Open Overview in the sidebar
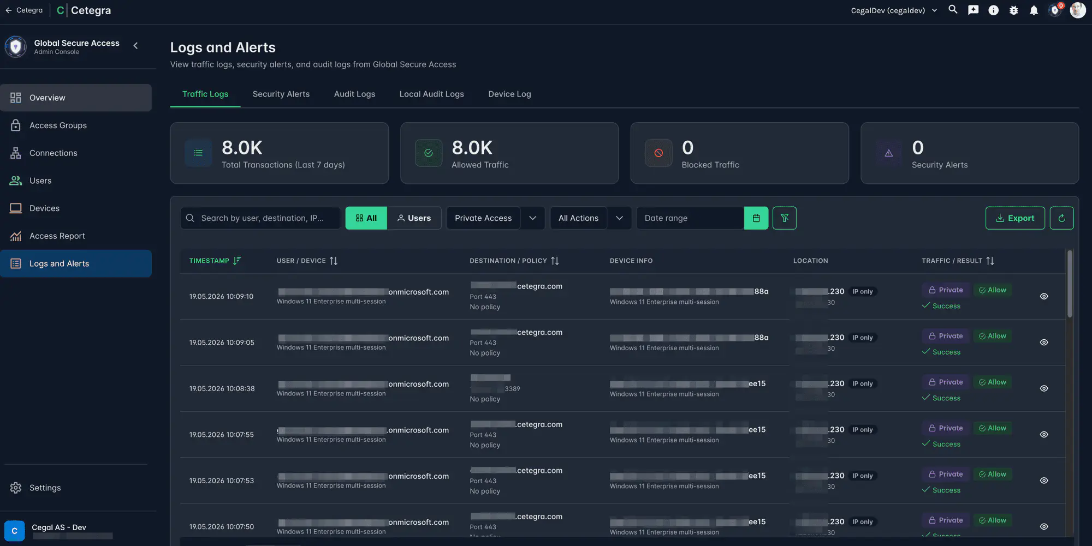The width and height of the screenshot is (1092, 546). point(76,98)
